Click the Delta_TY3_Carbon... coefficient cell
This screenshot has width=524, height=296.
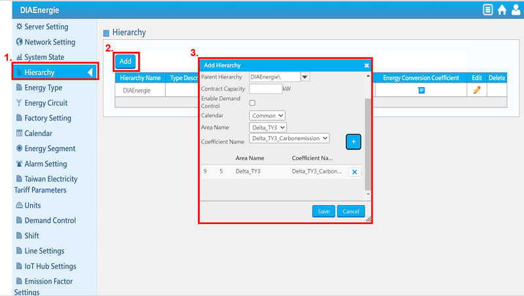tap(317, 172)
